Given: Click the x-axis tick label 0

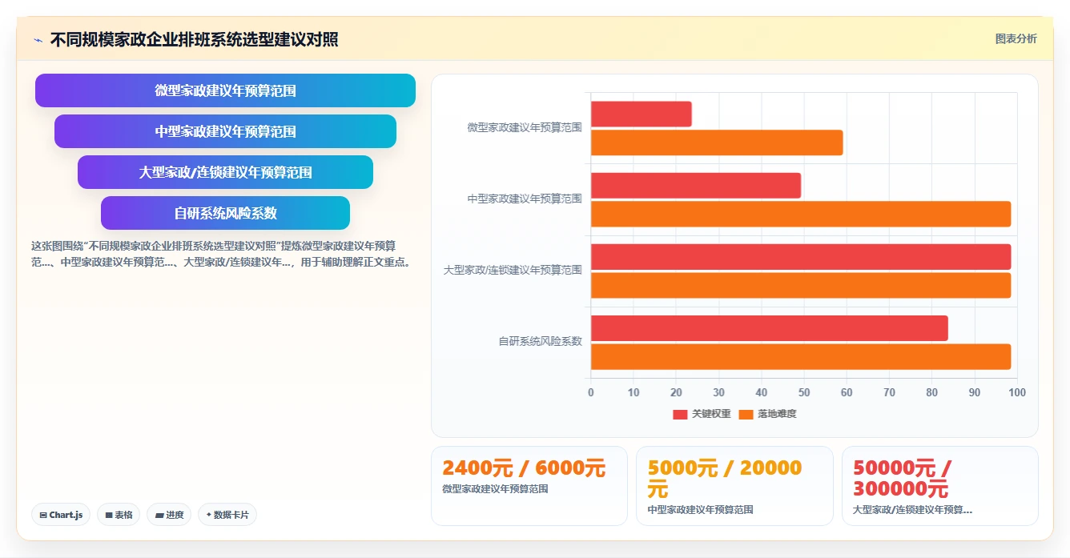Looking at the screenshot, I should point(591,392).
